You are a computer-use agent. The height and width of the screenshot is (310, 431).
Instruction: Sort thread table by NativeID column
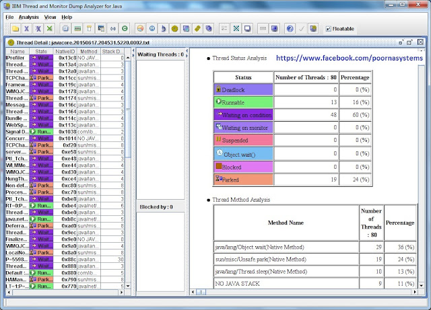tap(65, 51)
